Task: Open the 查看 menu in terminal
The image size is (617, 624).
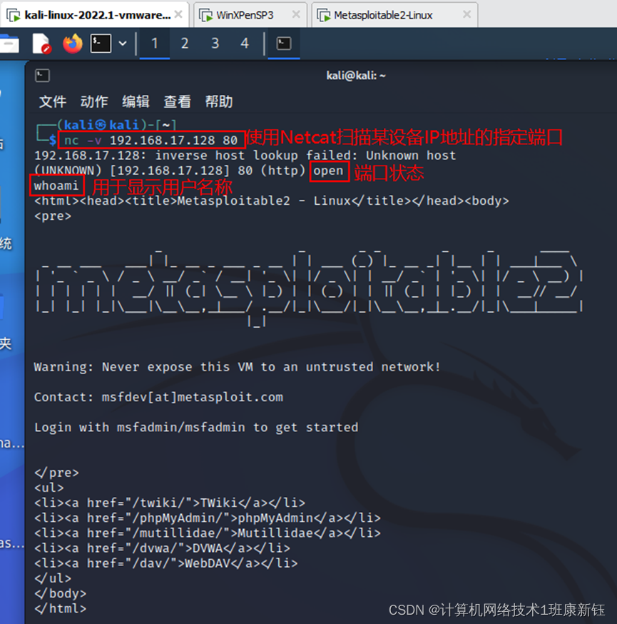Action: (x=178, y=102)
